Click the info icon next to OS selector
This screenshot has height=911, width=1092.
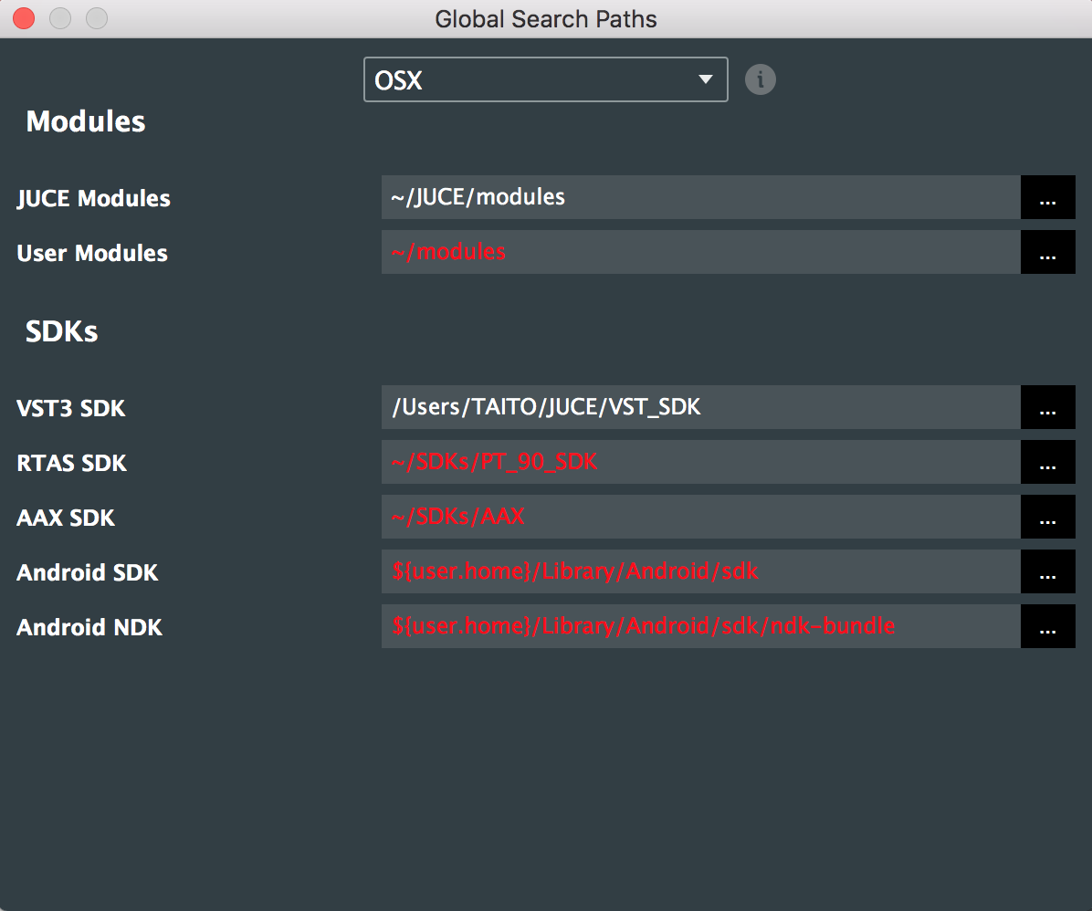760,79
